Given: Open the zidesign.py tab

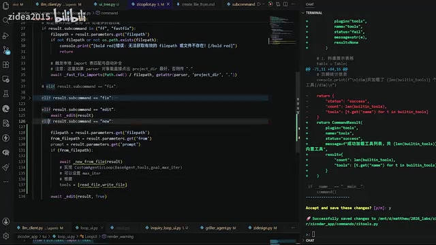Looking at the screenshot, I should [262, 228].
